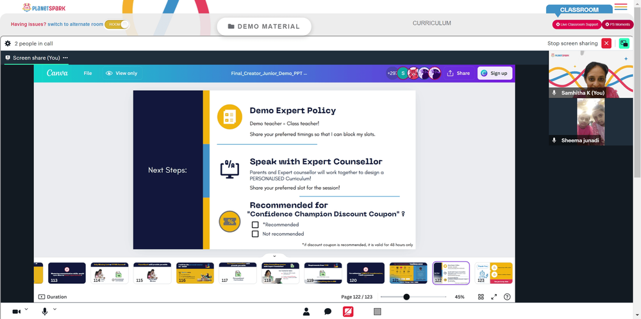This screenshot has width=641, height=319.
Task: Expand microphone options chevron
Action: [x=54, y=309]
